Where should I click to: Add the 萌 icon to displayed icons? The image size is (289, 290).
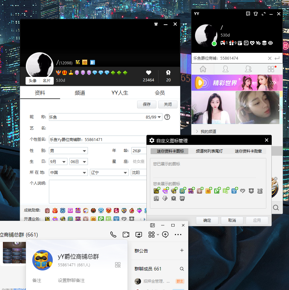[183, 191]
